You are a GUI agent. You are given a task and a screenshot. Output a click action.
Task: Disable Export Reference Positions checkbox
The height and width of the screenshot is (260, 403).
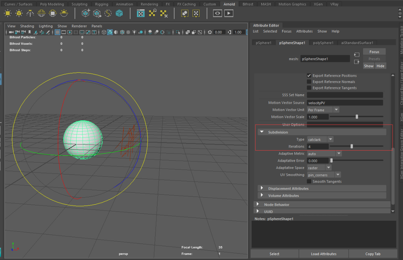tap(309, 75)
